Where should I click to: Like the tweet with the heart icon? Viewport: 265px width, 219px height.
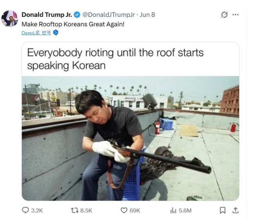click(x=124, y=210)
